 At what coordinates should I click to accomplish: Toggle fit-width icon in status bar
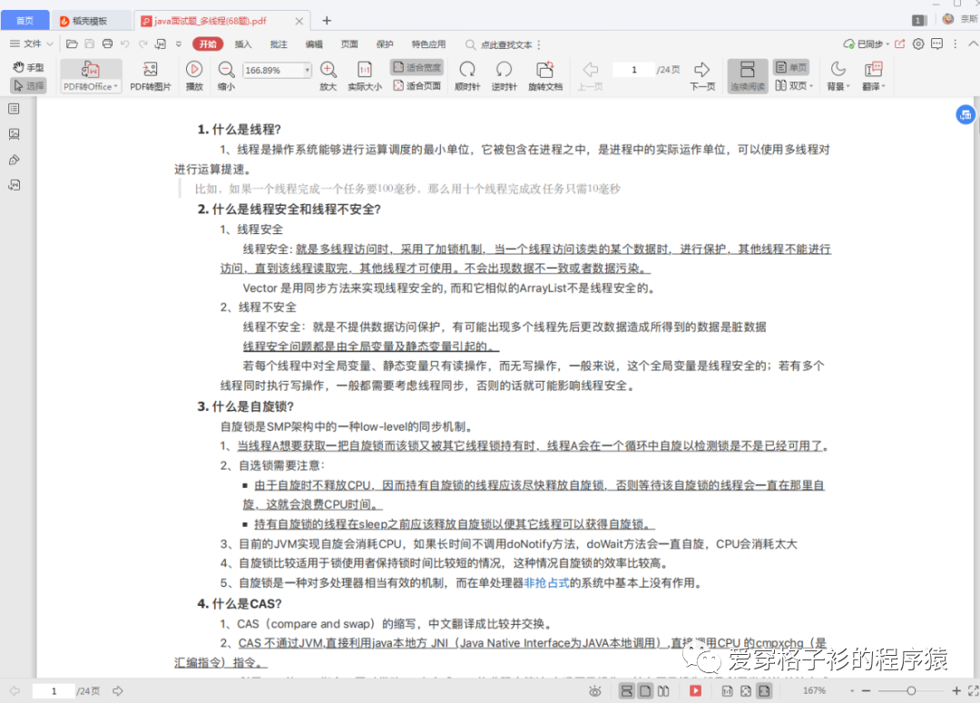pyautogui.click(x=764, y=691)
